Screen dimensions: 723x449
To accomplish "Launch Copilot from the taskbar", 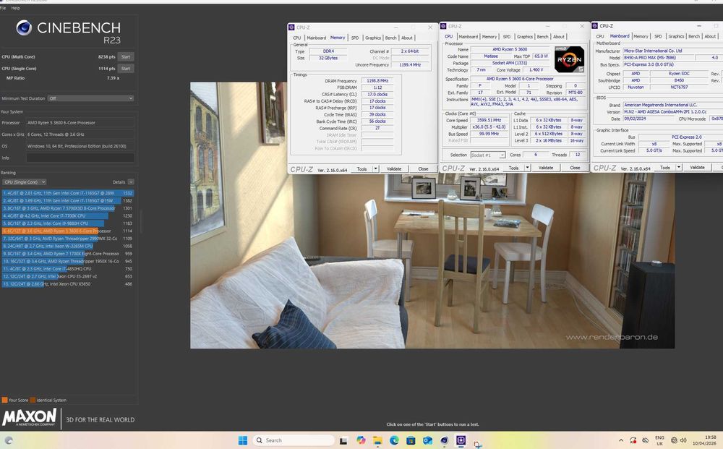I will point(361,440).
